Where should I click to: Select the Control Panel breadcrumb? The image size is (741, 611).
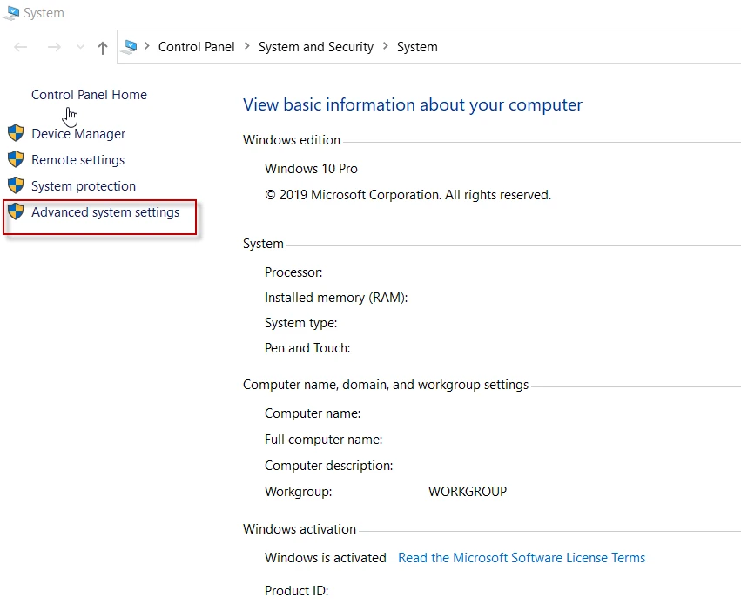196,47
